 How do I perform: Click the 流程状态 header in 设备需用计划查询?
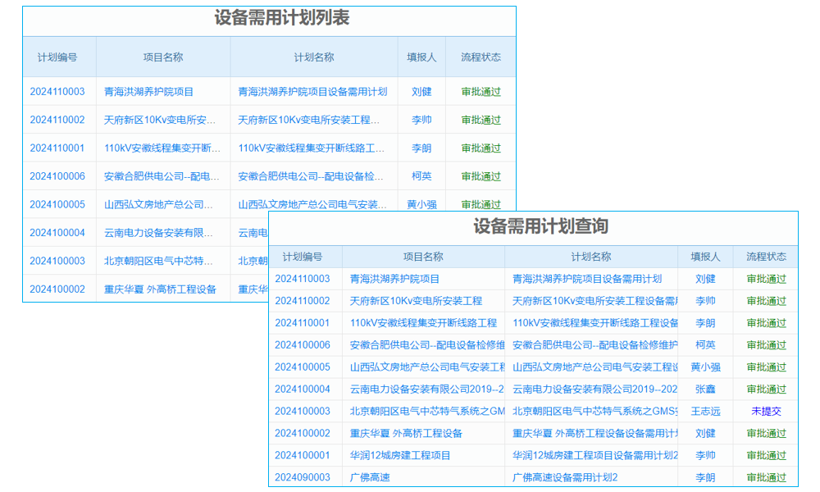(x=766, y=257)
